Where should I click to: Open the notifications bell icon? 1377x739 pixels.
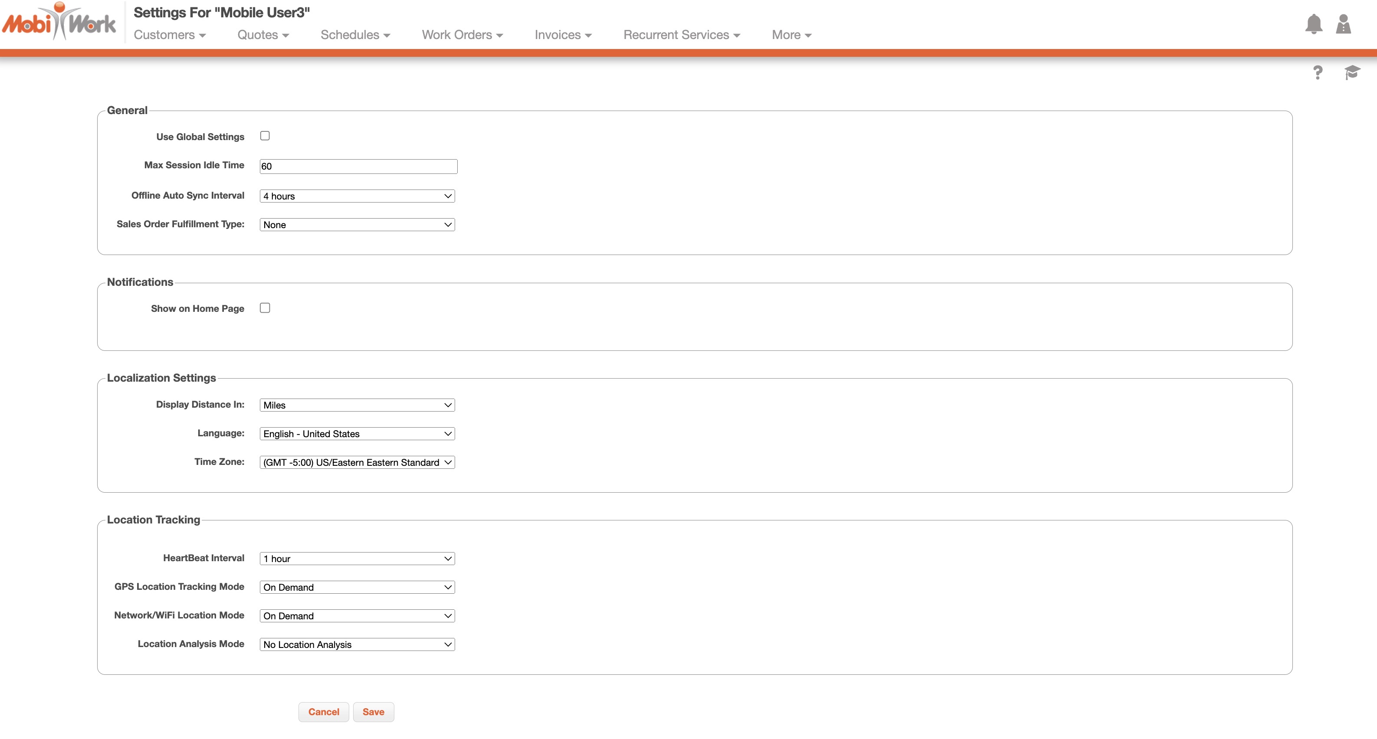pos(1313,25)
